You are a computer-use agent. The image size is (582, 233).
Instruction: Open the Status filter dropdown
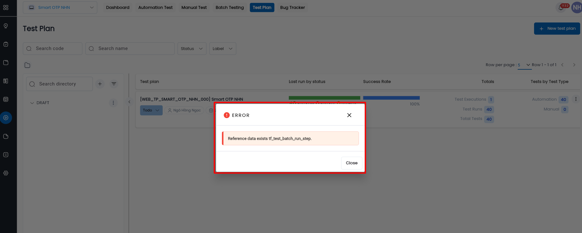pyautogui.click(x=192, y=48)
